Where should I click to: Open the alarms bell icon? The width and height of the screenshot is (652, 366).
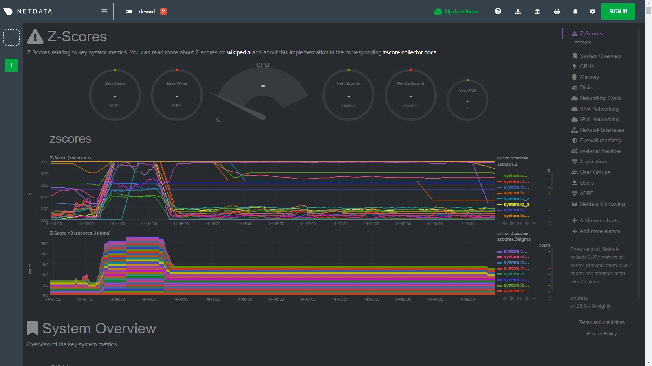tap(575, 11)
